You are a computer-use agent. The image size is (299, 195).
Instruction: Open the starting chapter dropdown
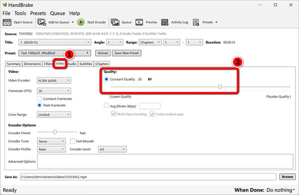[171, 42]
